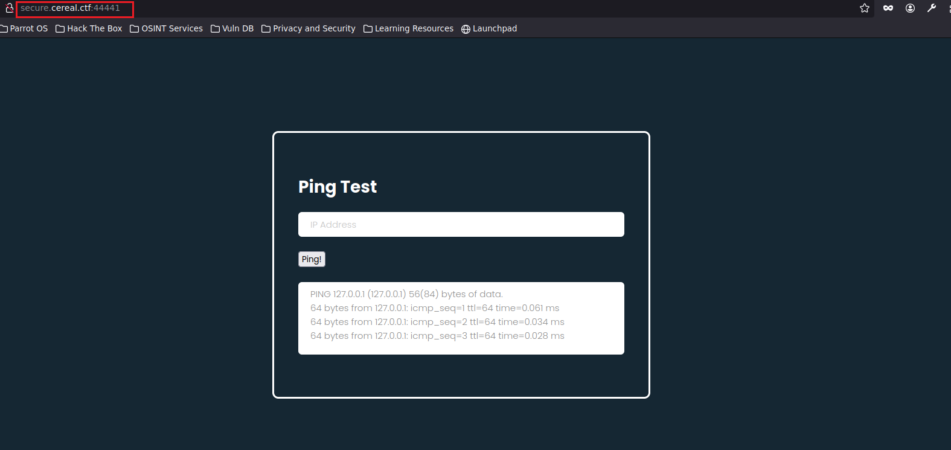Open the Launchpad bookmark link
This screenshot has width=951, height=450.
pos(489,28)
